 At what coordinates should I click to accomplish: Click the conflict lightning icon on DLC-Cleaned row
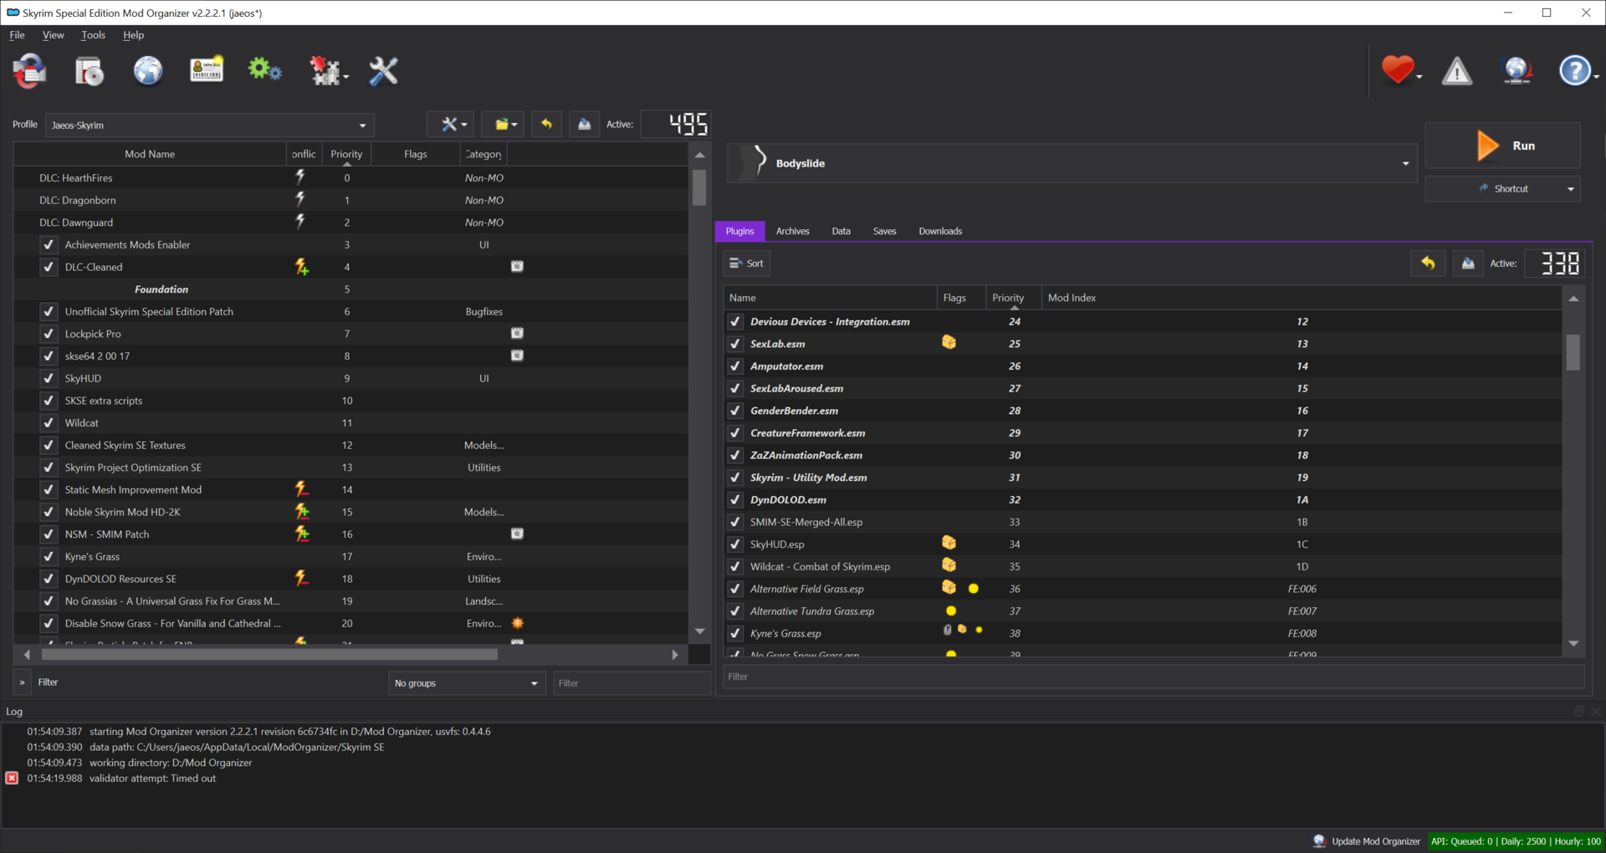point(302,267)
